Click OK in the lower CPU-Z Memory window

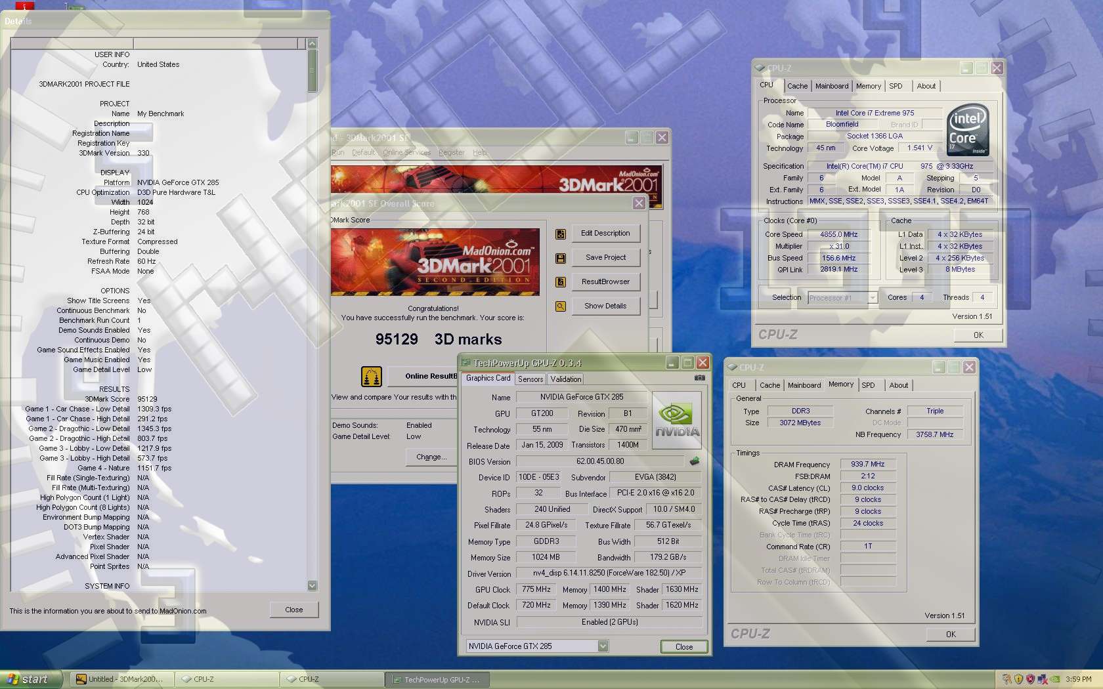[x=951, y=635]
